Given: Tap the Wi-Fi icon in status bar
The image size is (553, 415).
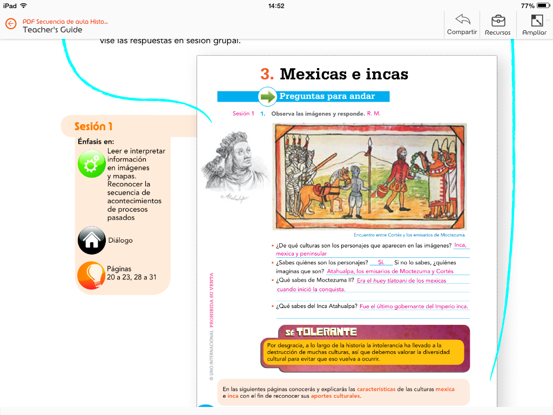Looking at the screenshot, I should click(23, 5).
